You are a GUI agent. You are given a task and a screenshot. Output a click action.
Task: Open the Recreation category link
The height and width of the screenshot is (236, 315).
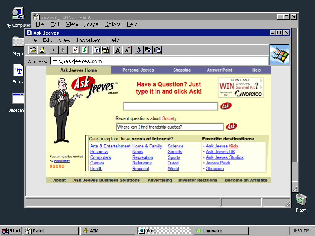pyautogui.click(x=143, y=157)
